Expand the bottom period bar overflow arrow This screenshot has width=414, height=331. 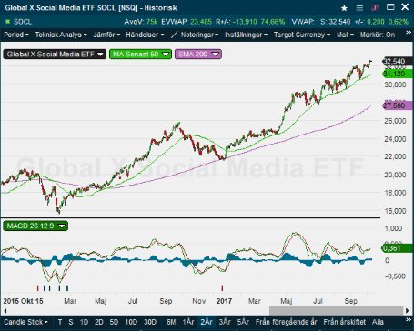click(x=409, y=320)
